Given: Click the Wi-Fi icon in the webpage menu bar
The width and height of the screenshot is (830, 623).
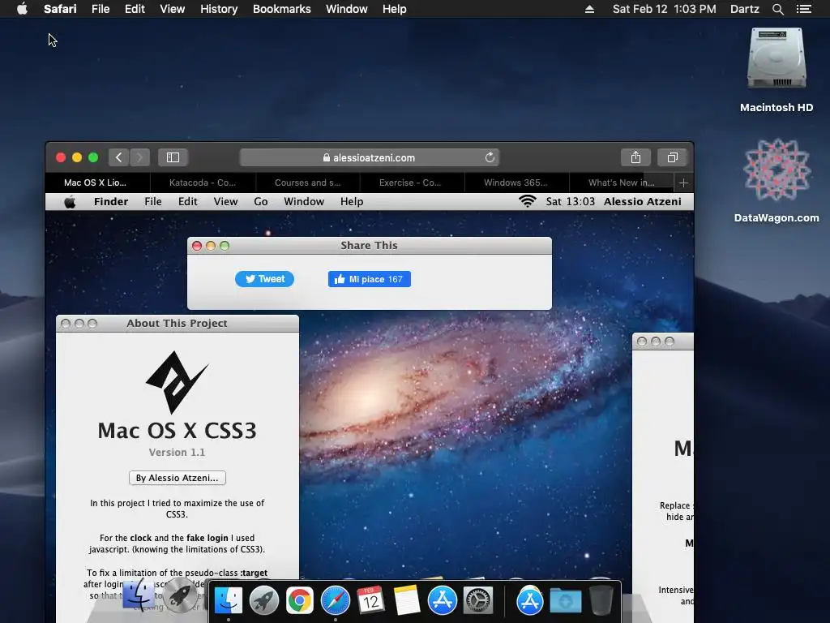Looking at the screenshot, I should coord(527,201).
